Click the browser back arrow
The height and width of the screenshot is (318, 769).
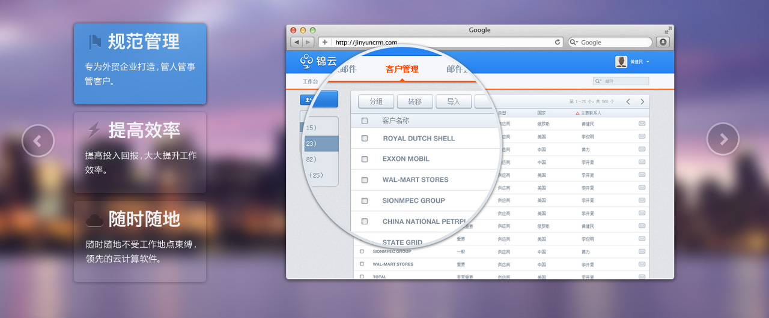[x=296, y=42]
